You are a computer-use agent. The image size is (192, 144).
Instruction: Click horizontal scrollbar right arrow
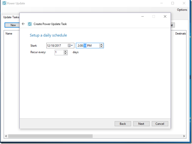click(184, 136)
